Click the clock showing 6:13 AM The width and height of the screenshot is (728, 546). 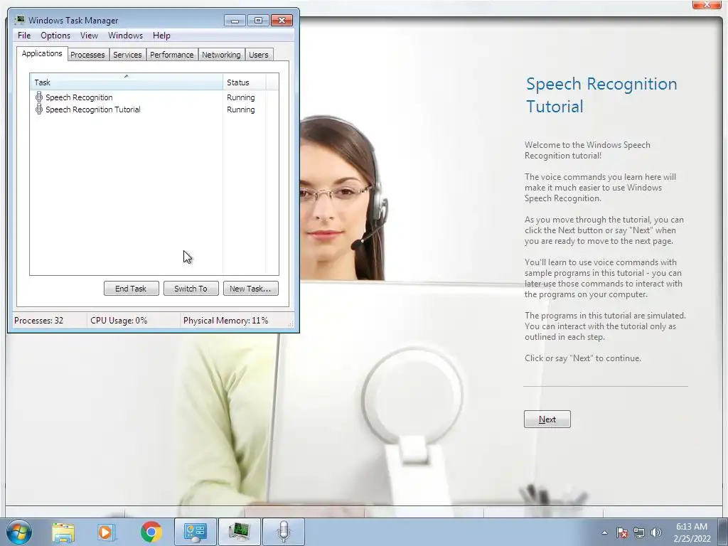692,532
